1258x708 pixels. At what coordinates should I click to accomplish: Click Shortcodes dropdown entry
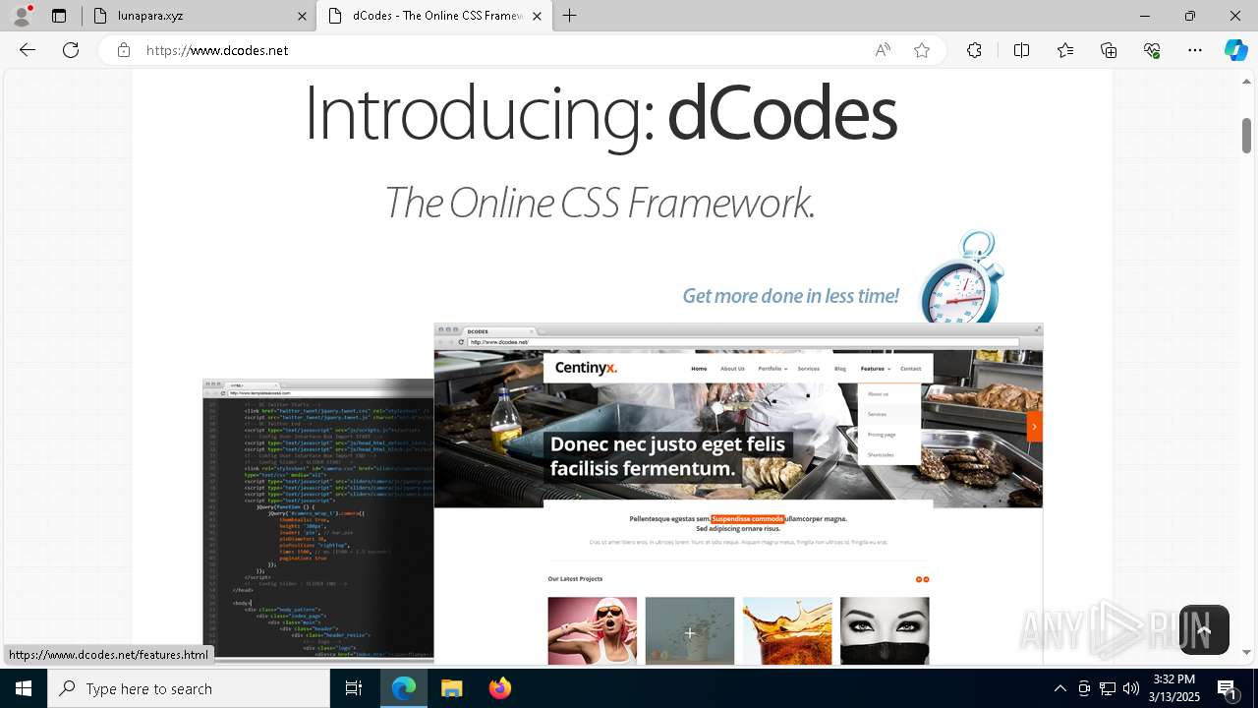pos(881,454)
